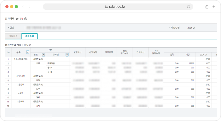
Task: Close the browser window with red button
Action: (x=7, y=7)
